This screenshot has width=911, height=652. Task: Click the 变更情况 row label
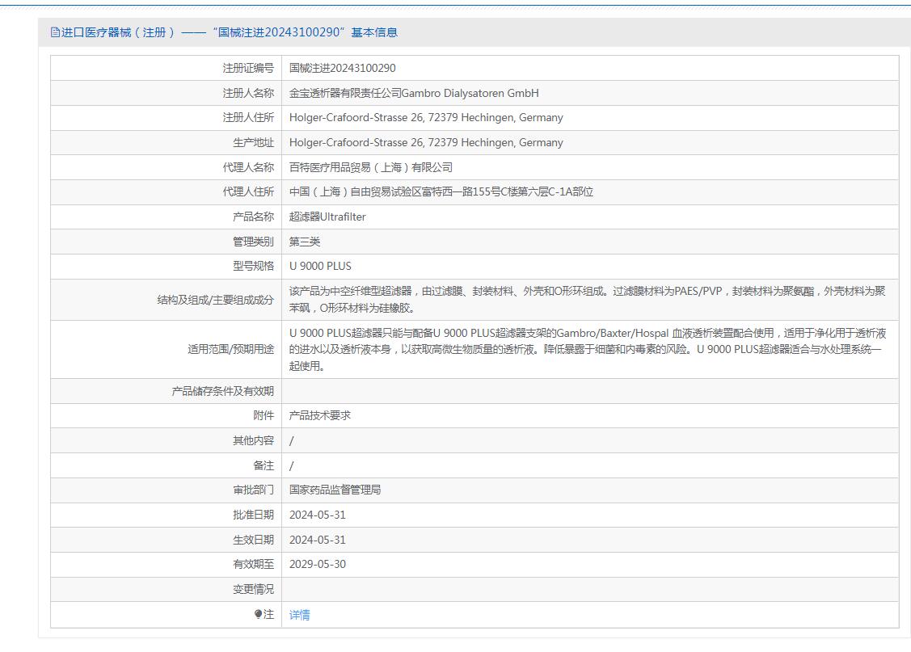coord(253,589)
